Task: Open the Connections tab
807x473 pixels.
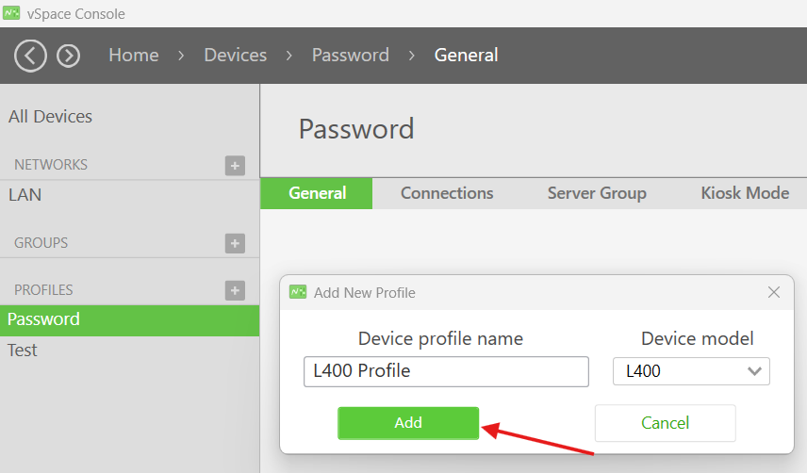Action: [x=447, y=193]
